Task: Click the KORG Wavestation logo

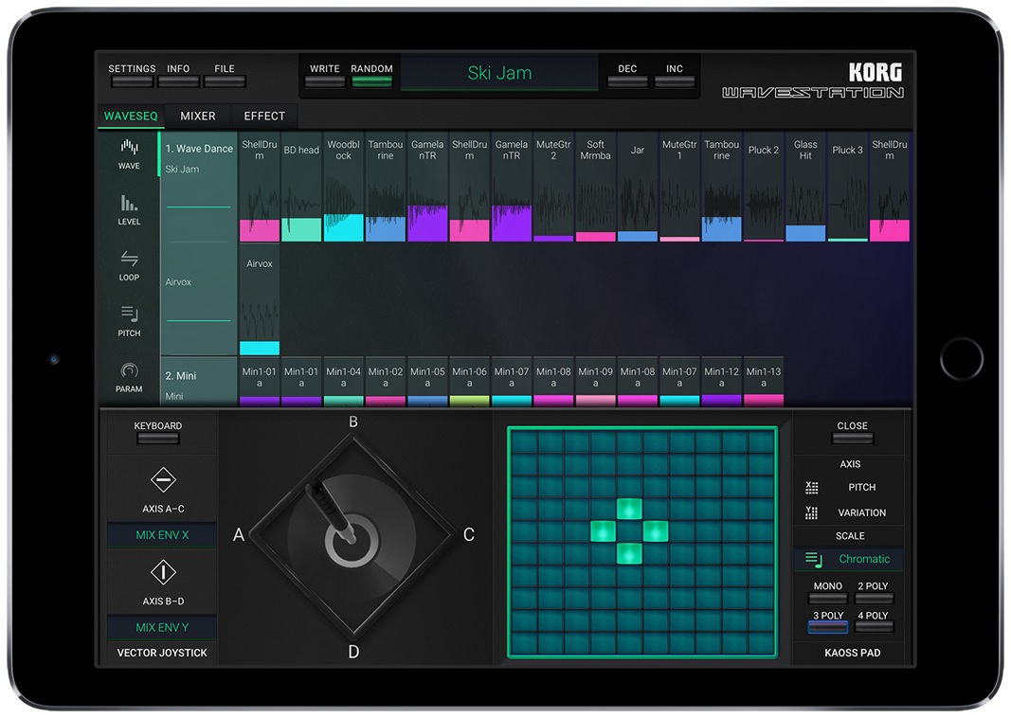Action: tap(812, 81)
